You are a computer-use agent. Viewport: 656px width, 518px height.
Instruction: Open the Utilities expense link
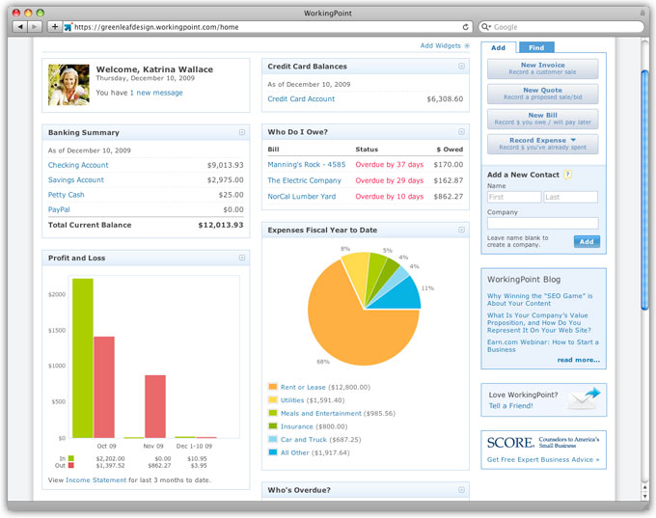292,400
